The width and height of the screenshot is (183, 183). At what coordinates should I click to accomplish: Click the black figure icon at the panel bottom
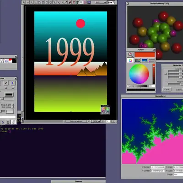coord(8,123)
